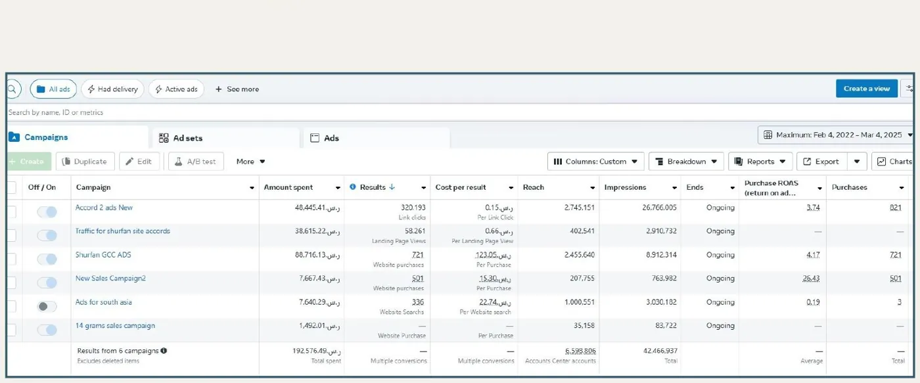Click the filter settings icon beside Create a view

[x=909, y=89]
